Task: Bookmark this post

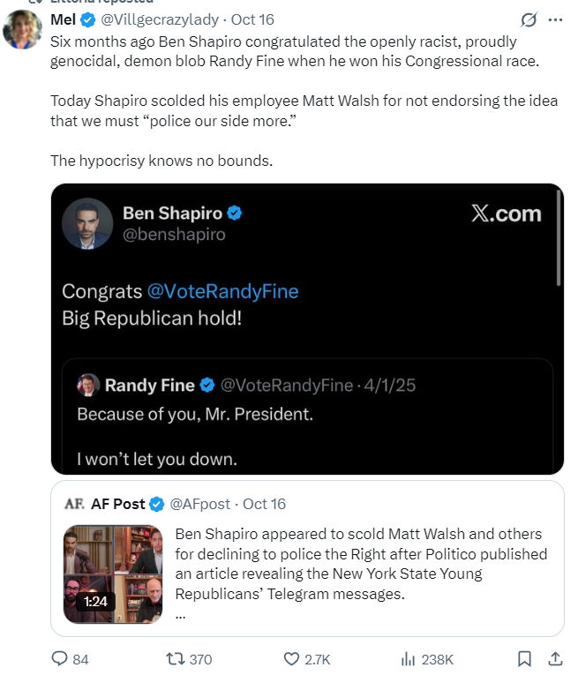Action: click(x=524, y=658)
